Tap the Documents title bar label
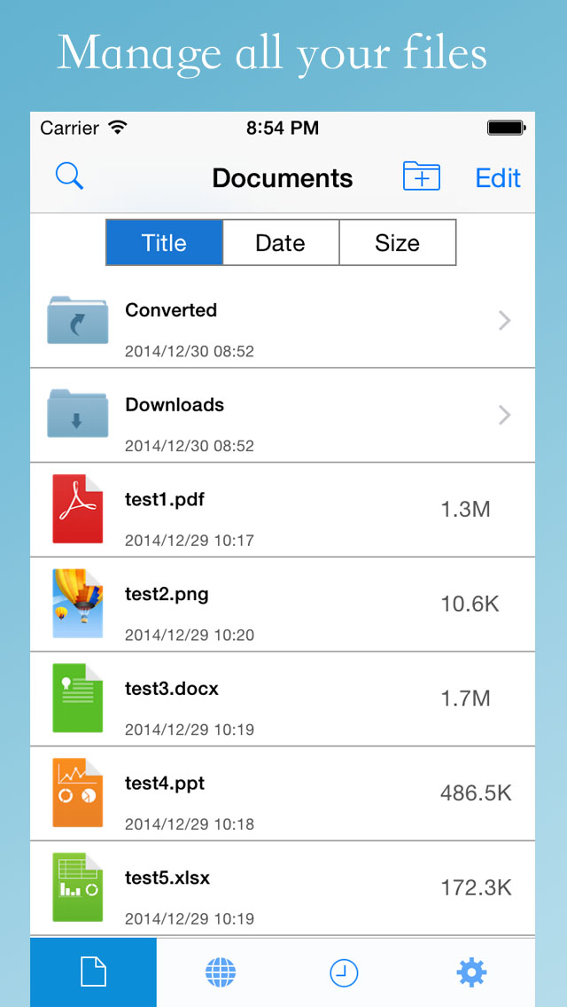 [282, 178]
